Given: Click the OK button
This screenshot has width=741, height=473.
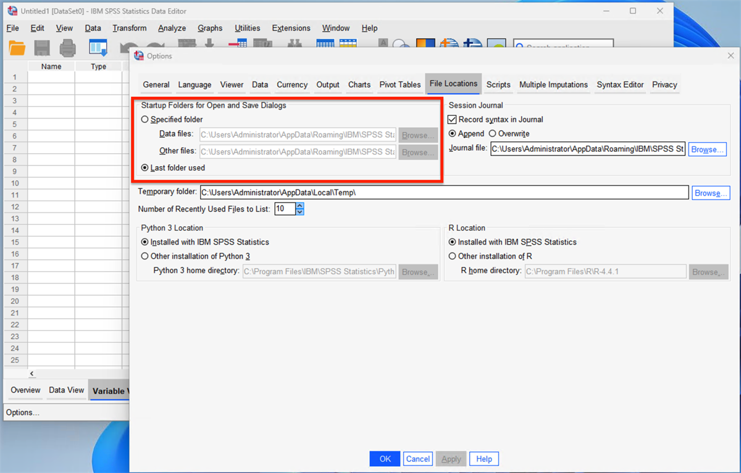Looking at the screenshot, I should click(385, 459).
